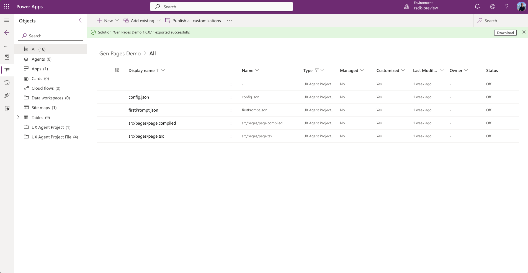Open the History icon in left rail
528x273 pixels.
click(x=7, y=83)
